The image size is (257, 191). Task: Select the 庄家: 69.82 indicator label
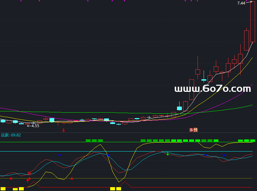(11, 135)
